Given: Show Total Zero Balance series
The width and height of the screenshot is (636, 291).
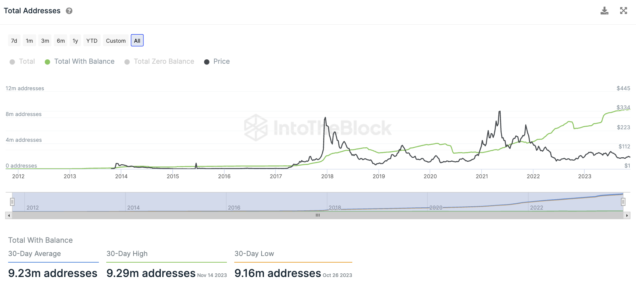Looking at the screenshot, I should [159, 62].
